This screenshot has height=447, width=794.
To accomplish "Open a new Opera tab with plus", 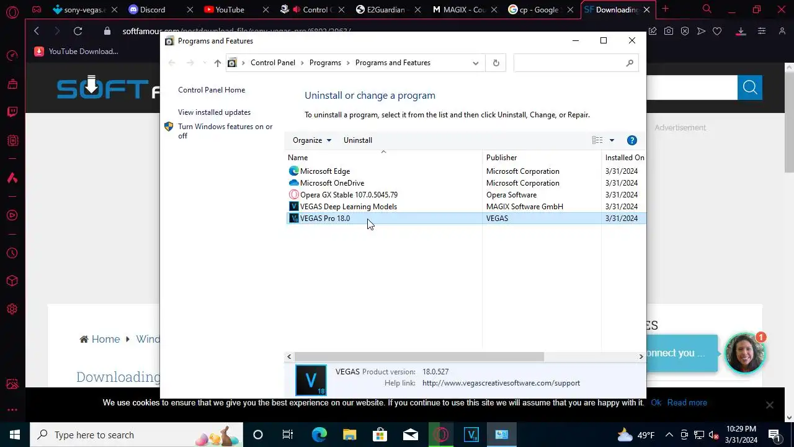I will (x=665, y=9).
